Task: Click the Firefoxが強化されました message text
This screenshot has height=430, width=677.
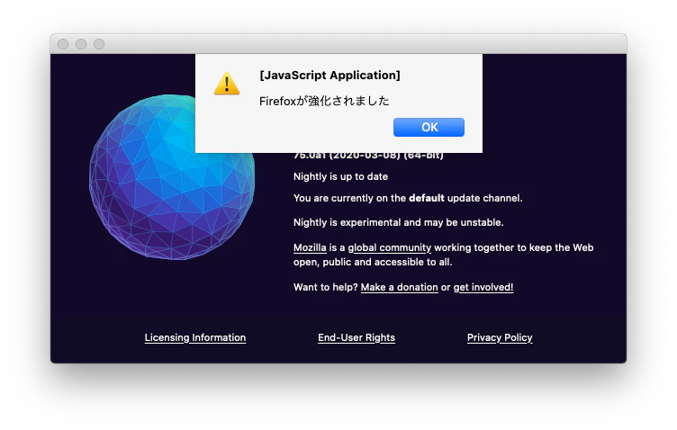Action: pyautogui.click(x=324, y=101)
